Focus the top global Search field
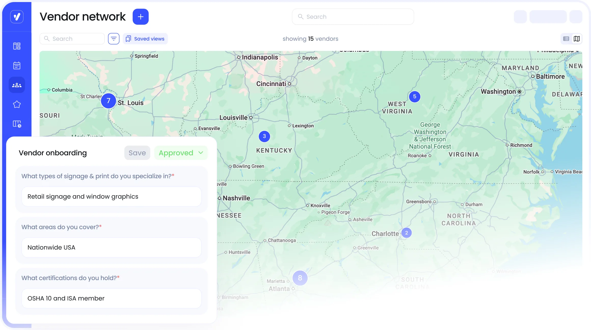Screen dimensions: 591x330 click(x=353, y=17)
